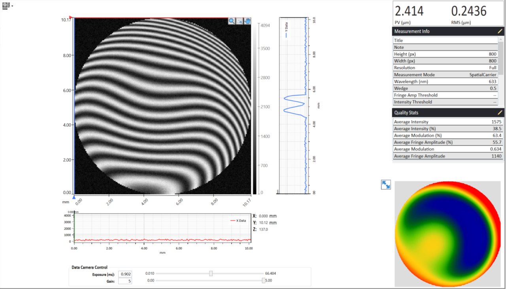Edit the Quality Stats panel via pencil icon
Image resolution: width=506 pixels, height=289 pixels.
click(x=500, y=113)
